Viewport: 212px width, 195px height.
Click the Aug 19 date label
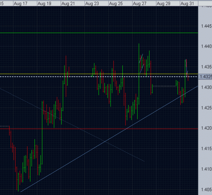(x=44, y=4)
